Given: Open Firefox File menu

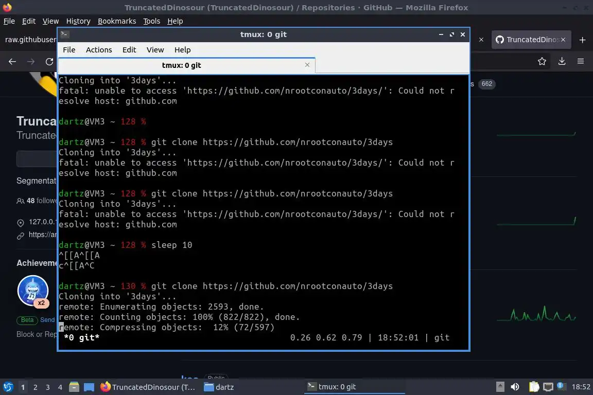Looking at the screenshot, I should tap(9, 21).
